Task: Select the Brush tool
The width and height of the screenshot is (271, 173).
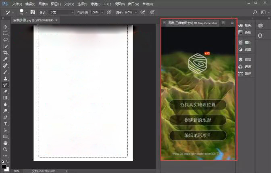Action: point(5,72)
